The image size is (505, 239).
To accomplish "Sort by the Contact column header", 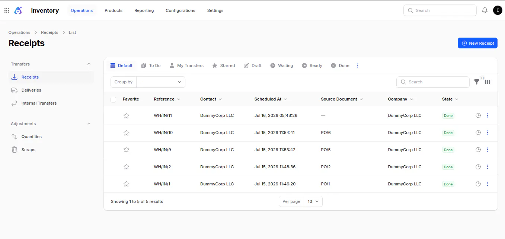I will (211, 99).
